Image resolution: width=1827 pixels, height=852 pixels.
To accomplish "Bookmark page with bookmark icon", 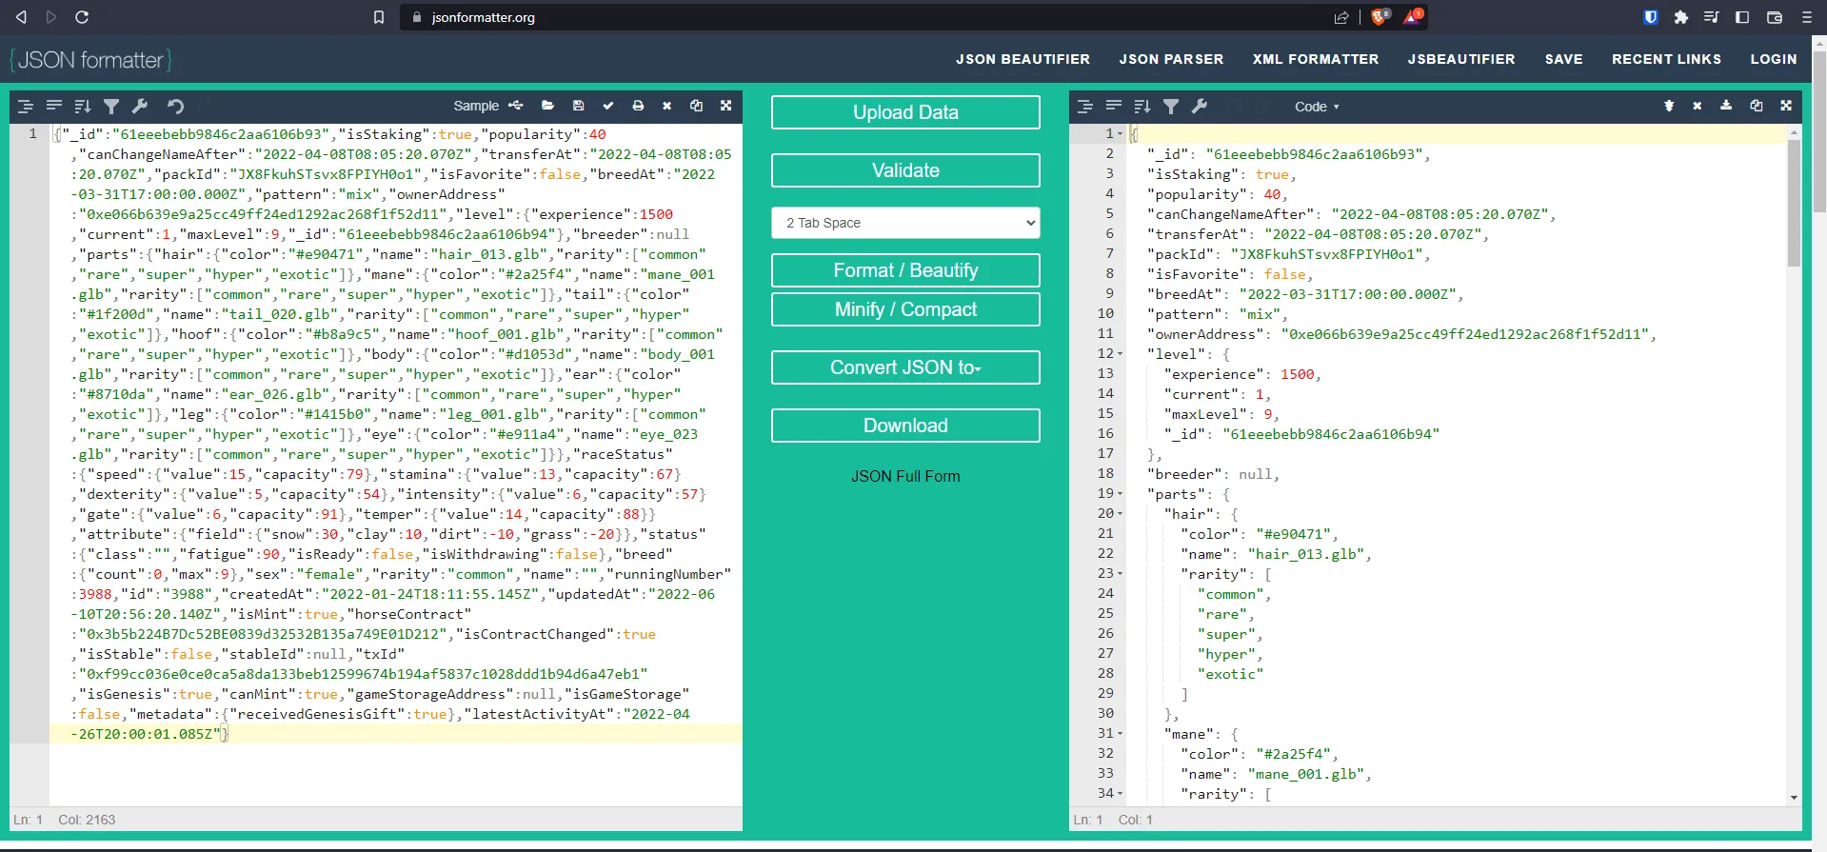I will [379, 17].
